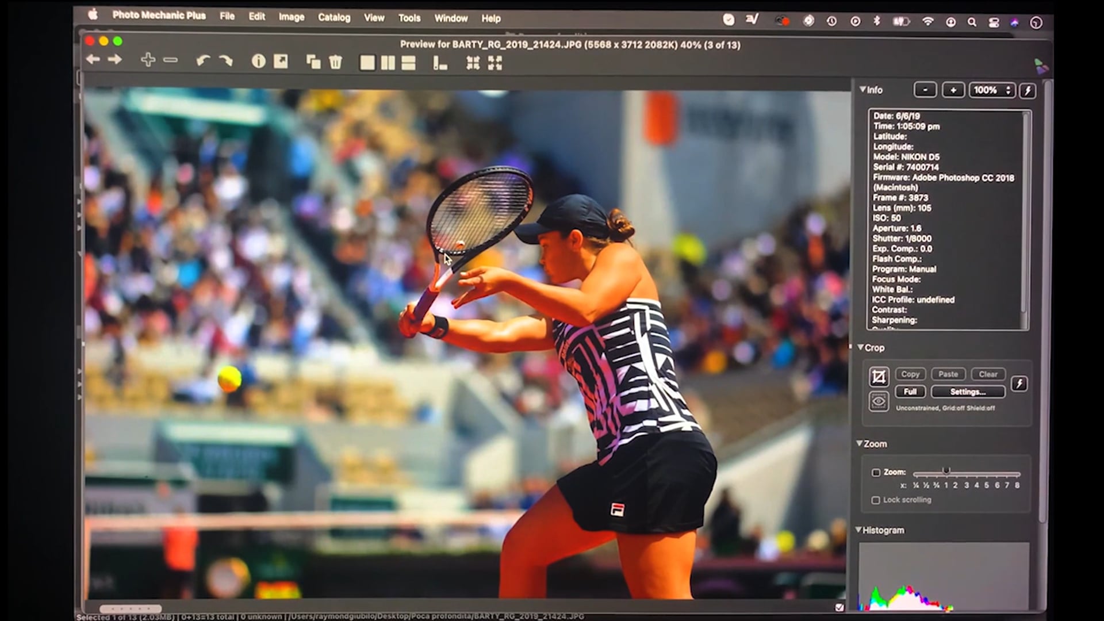
Task: Open the Catalog menu
Action: (334, 18)
